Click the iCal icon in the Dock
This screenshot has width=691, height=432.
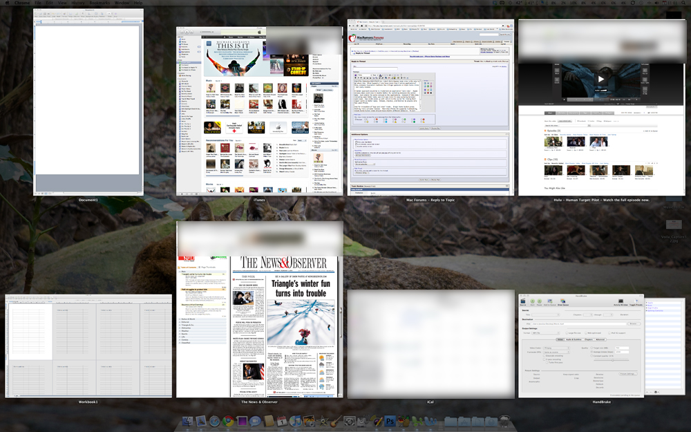coord(282,421)
